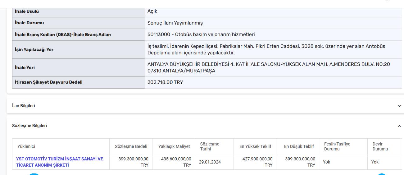Expand the İlan Bilgileri chevron arrow
The image size is (404, 175).
(x=399, y=106)
